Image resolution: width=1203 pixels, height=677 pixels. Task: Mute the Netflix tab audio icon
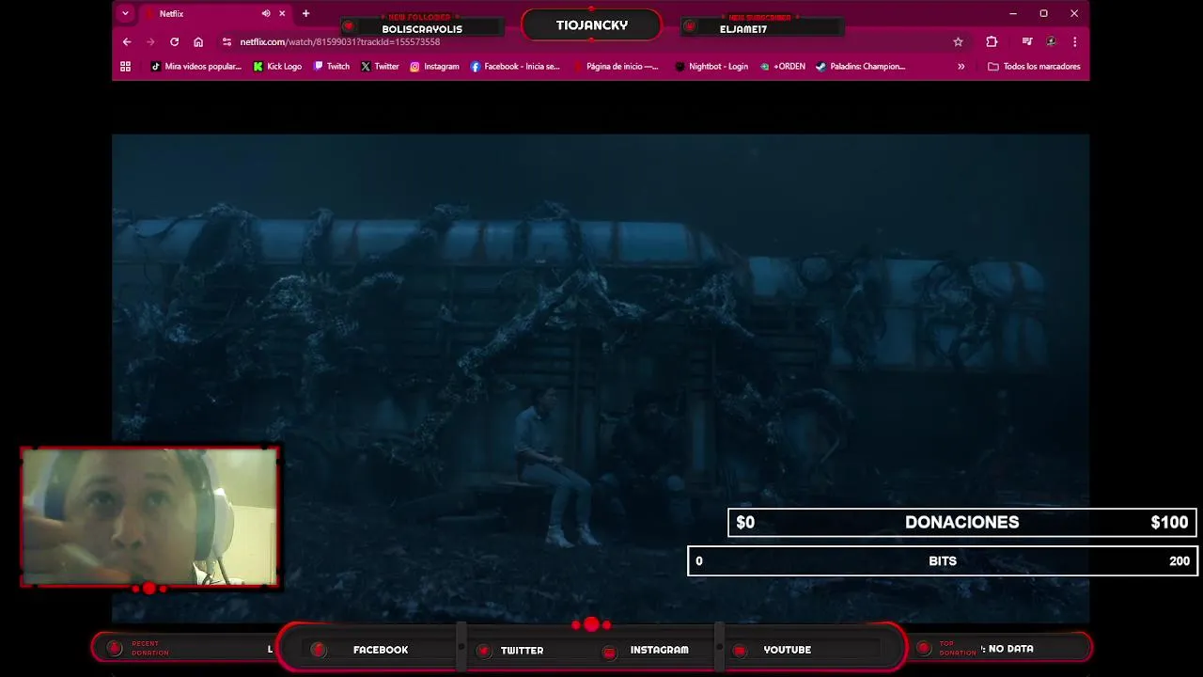tap(266, 13)
